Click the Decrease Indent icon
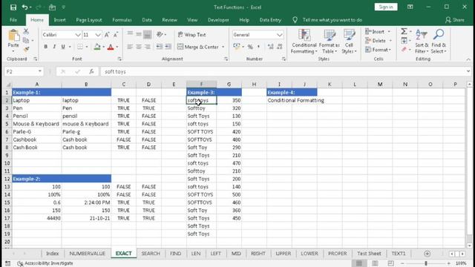 (x=159, y=47)
